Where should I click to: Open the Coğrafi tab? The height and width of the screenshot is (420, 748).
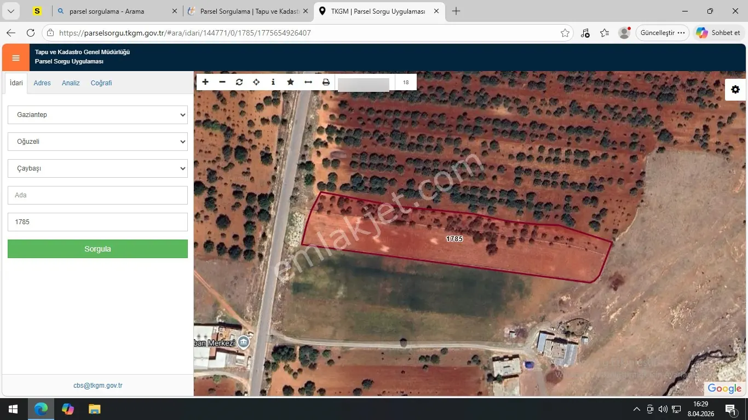click(x=101, y=83)
